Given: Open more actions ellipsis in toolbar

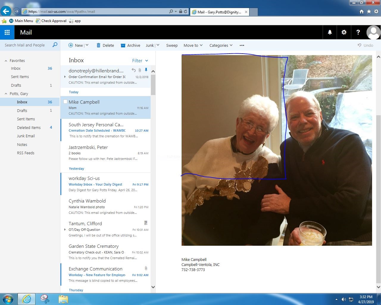Looking at the screenshot, I should [242, 45].
